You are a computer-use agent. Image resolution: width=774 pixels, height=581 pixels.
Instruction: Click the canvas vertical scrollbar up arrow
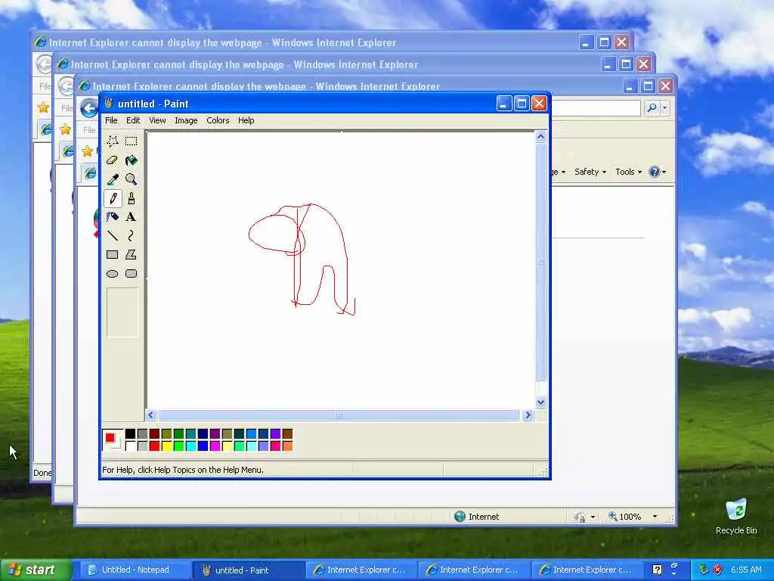click(x=540, y=136)
